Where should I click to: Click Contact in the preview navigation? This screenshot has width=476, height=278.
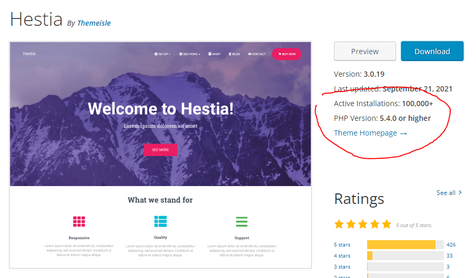[x=257, y=54]
